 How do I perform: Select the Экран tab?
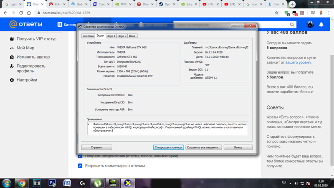[x=100, y=36]
